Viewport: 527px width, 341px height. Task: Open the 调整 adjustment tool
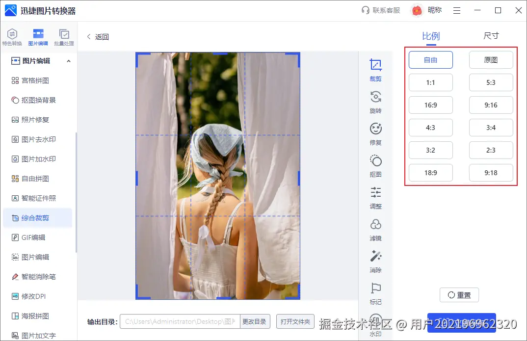[375, 198]
